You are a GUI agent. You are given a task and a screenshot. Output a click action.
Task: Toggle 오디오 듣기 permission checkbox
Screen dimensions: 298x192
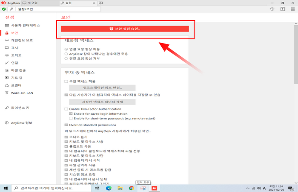coord(66,137)
